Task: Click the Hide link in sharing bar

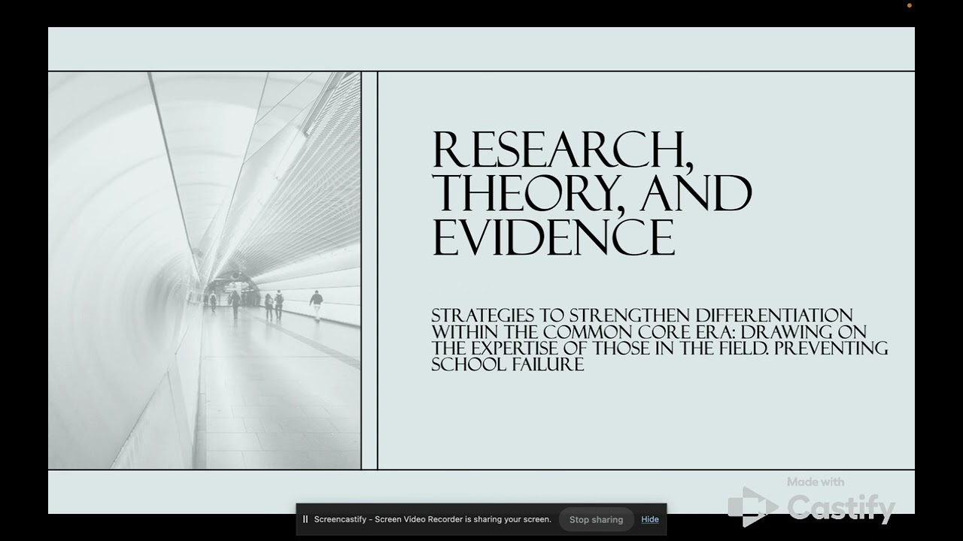Action: (650, 519)
